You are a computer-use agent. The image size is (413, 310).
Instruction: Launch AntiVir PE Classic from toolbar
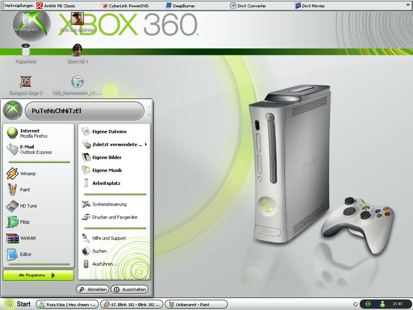click(56, 6)
